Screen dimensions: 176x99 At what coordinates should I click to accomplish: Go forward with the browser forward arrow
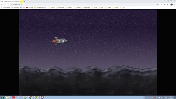click(5, 4)
